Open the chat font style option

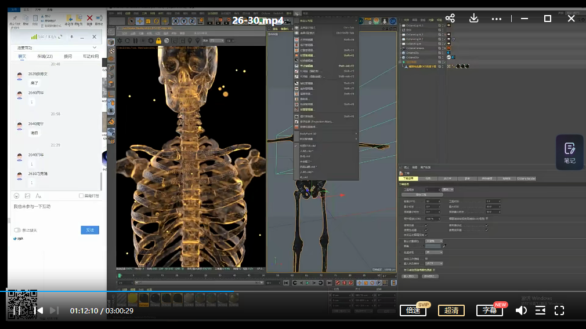pos(38,196)
